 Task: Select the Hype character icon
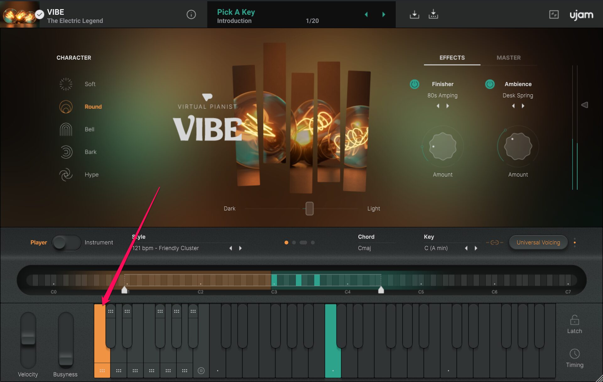click(x=66, y=175)
